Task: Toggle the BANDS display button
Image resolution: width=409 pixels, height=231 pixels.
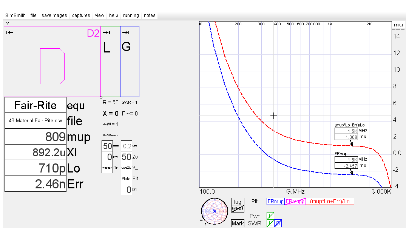Action: coord(238,209)
